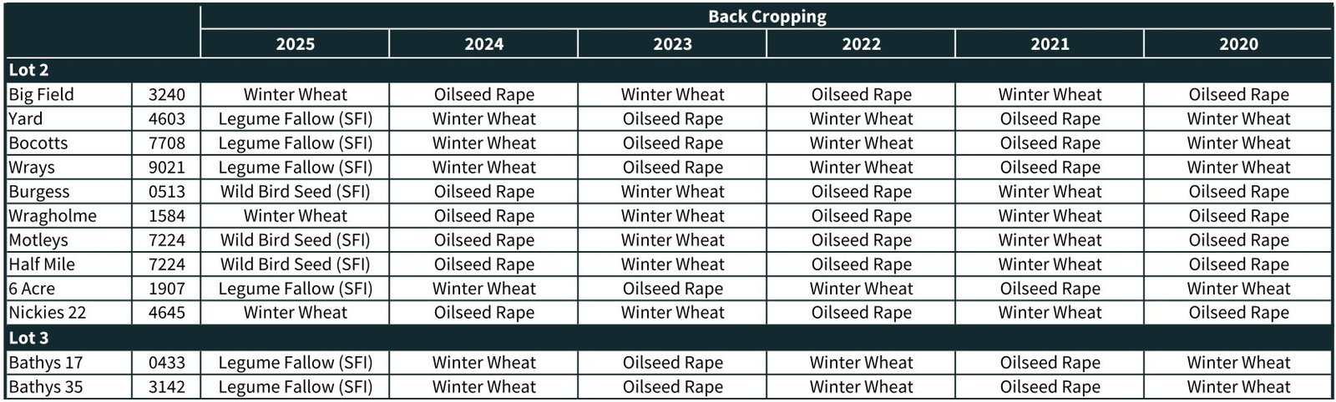Screen dimensions: 1336x402
Task: Click the Big Field row name
Action: [x=42, y=94]
